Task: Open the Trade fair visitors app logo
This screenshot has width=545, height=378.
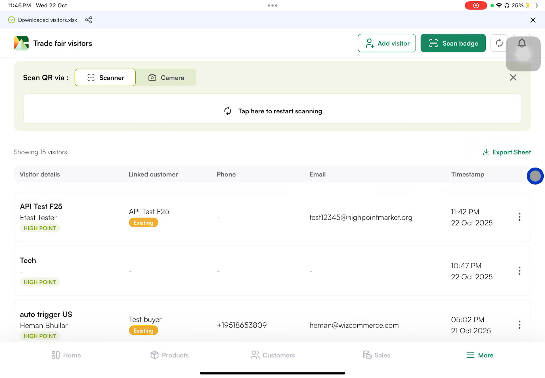Action: 21,43
